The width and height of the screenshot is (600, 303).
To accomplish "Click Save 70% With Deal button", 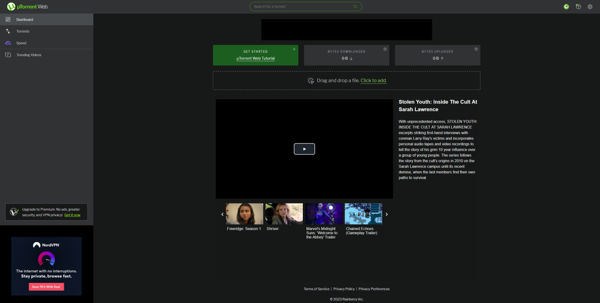I will coord(46,287).
